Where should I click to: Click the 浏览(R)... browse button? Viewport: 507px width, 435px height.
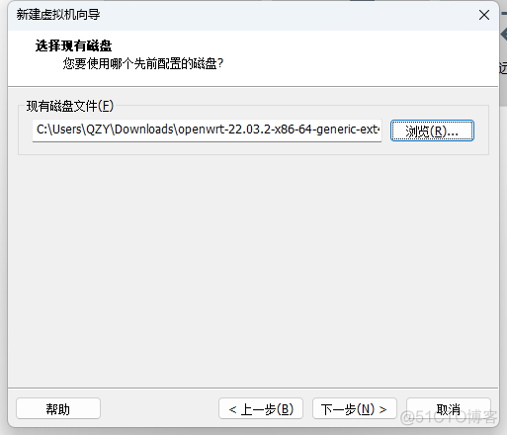(x=432, y=130)
